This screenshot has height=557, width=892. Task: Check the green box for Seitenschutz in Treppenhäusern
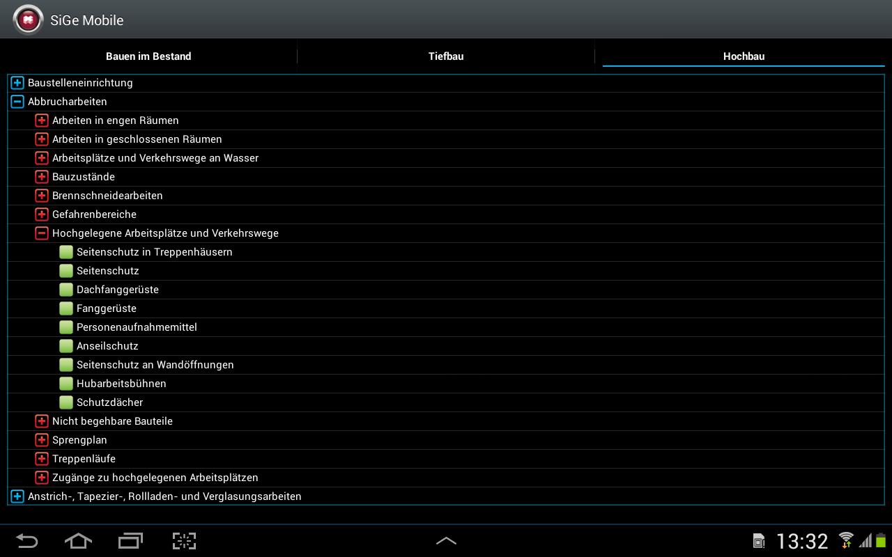[66, 252]
